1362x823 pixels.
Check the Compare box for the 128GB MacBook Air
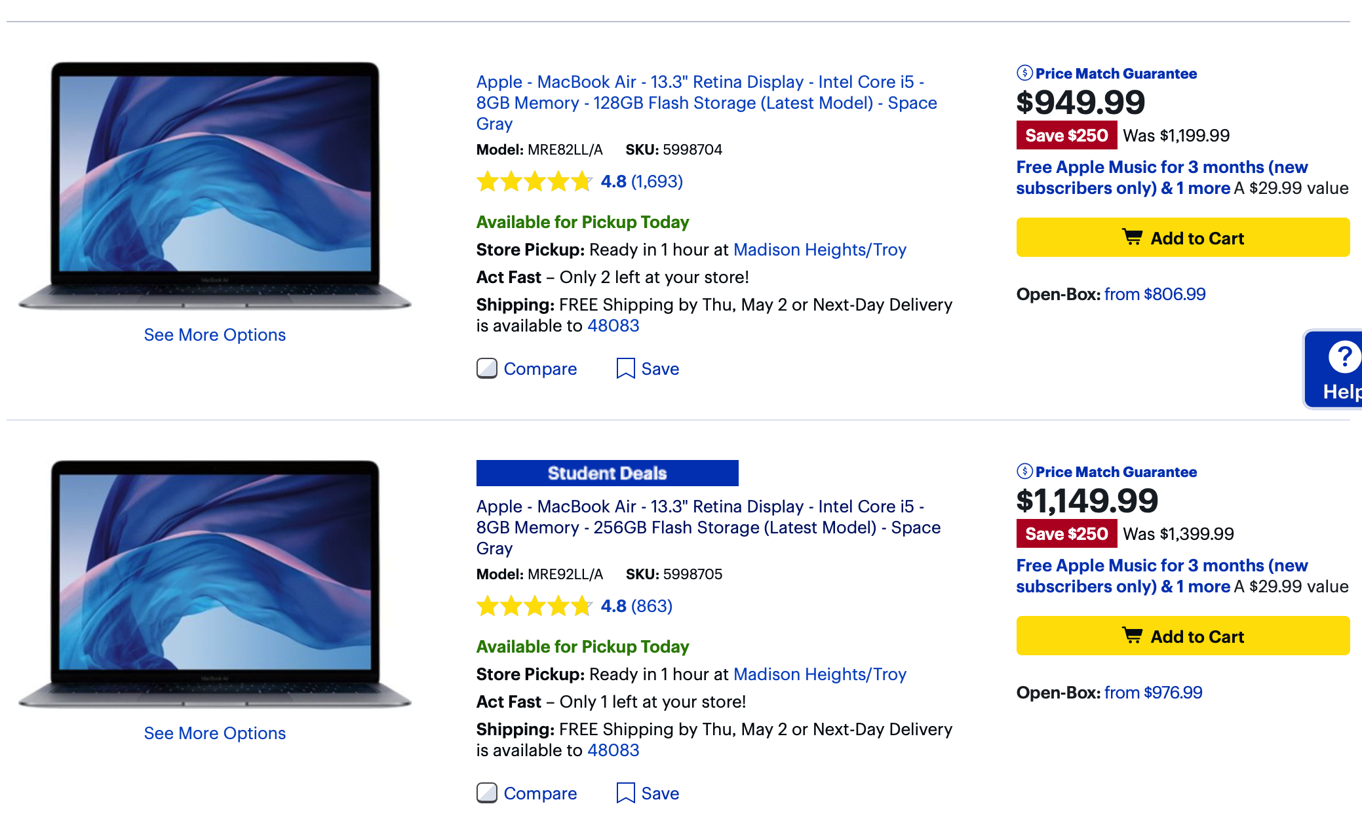pos(486,369)
